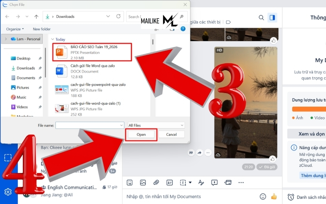Click the orange storage usage bar

[309, 109]
